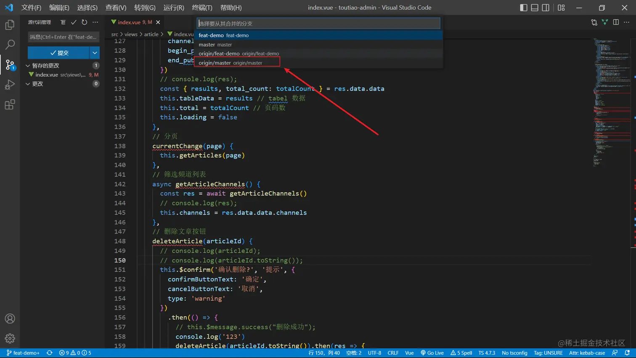Focus the branch selection input box
636x358 pixels.
coord(318,24)
